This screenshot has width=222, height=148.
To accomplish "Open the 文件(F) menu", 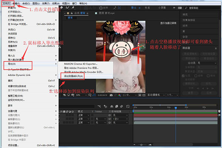I will [x=6, y=3].
